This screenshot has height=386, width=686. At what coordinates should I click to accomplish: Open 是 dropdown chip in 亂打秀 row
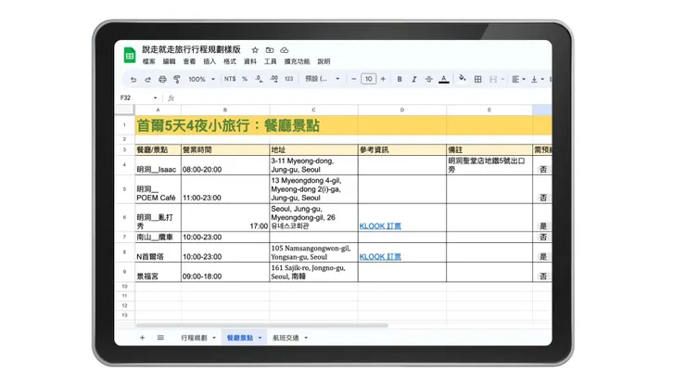(x=543, y=226)
